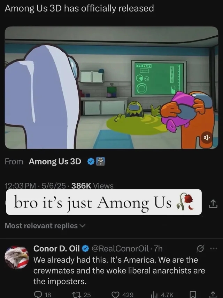Open Conor D. Oil display name
This screenshot has height=298, width=223.
(56, 248)
